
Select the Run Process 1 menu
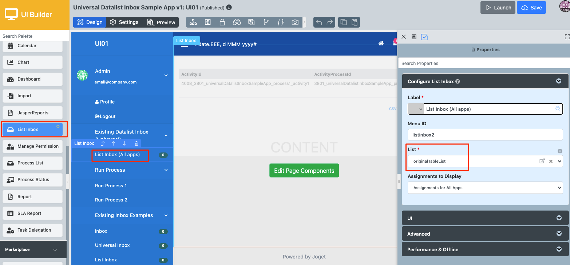coord(111,185)
